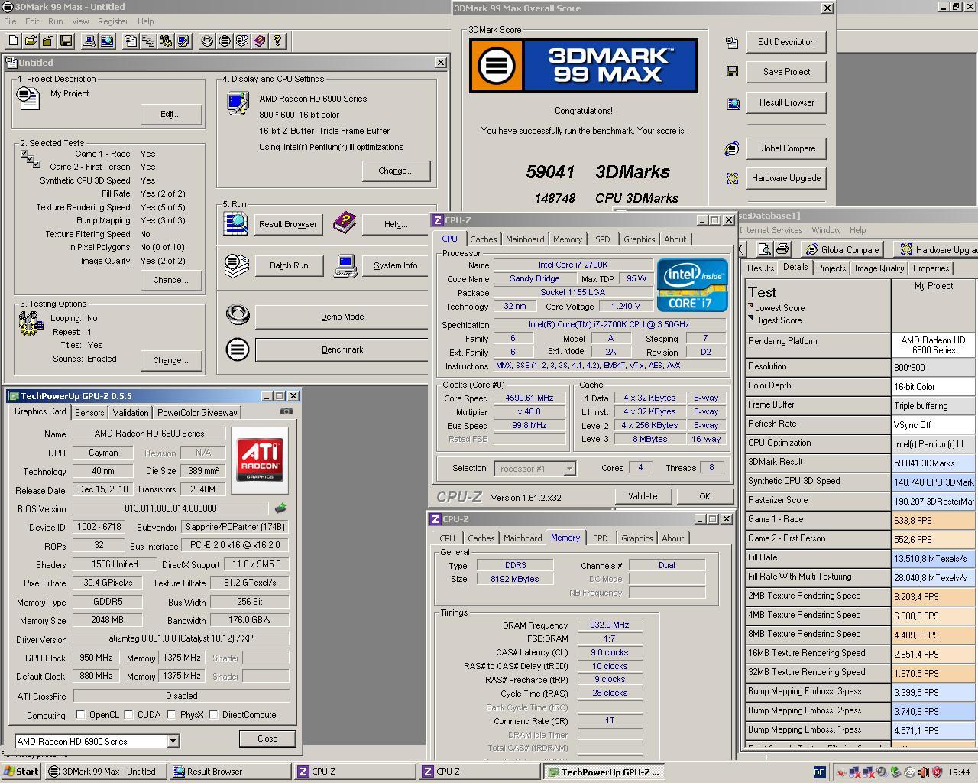Image resolution: width=978 pixels, height=783 pixels.
Task: Switch to Mainboard tab in upper CPU-Z window
Action: coord(525,239)
